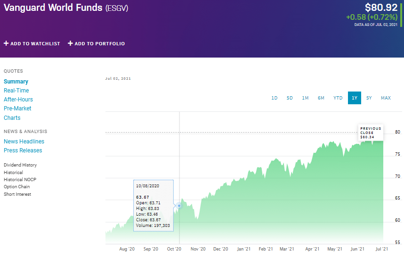Click ADD TO PORTFOLIO text
The image size is (404, 259).
(100, 44)
